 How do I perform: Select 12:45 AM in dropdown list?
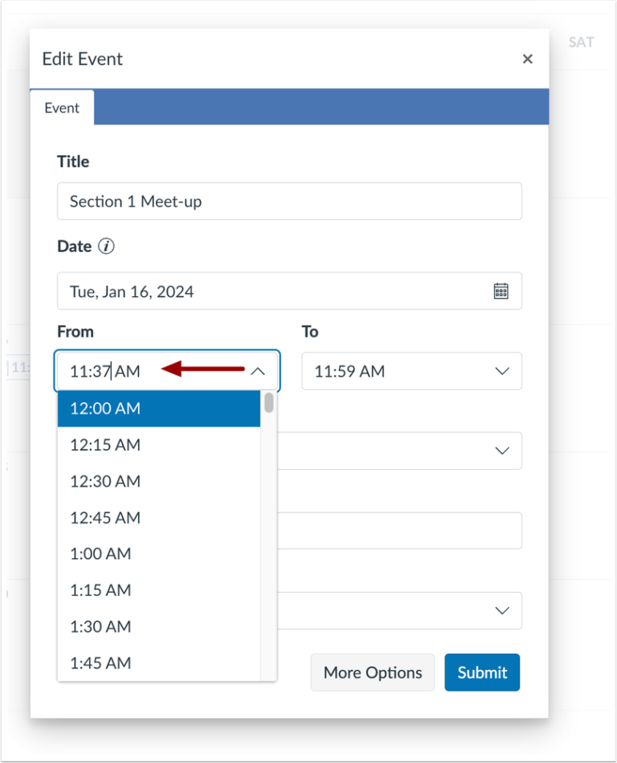[x=159, y=518]
